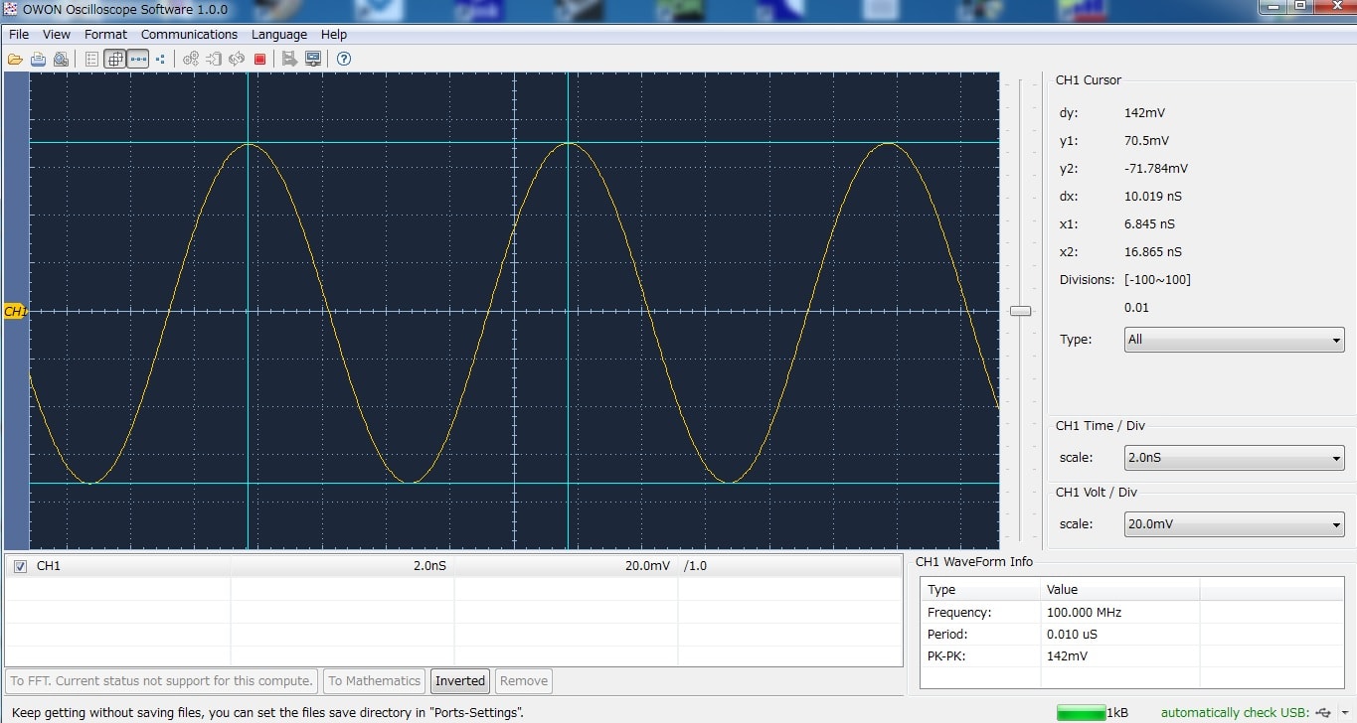This screenshot has width=1357, height=723.
Task: Click the film export toolbar icon
Action: pyautogui.click(x=289, y=60)
